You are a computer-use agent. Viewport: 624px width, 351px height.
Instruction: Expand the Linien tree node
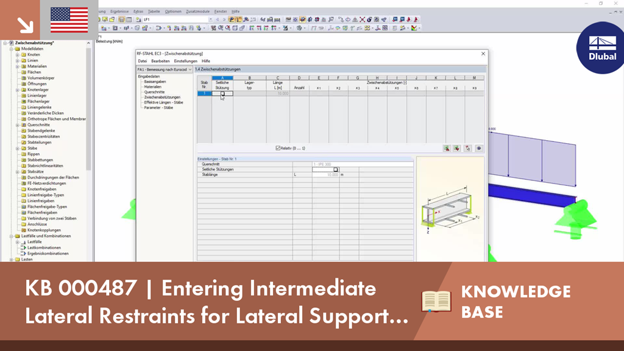click(x=18, y=60)
